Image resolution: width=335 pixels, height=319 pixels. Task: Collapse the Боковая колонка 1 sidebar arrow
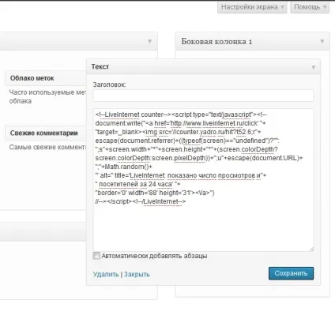pyautogui.click(x=322, y=41)
